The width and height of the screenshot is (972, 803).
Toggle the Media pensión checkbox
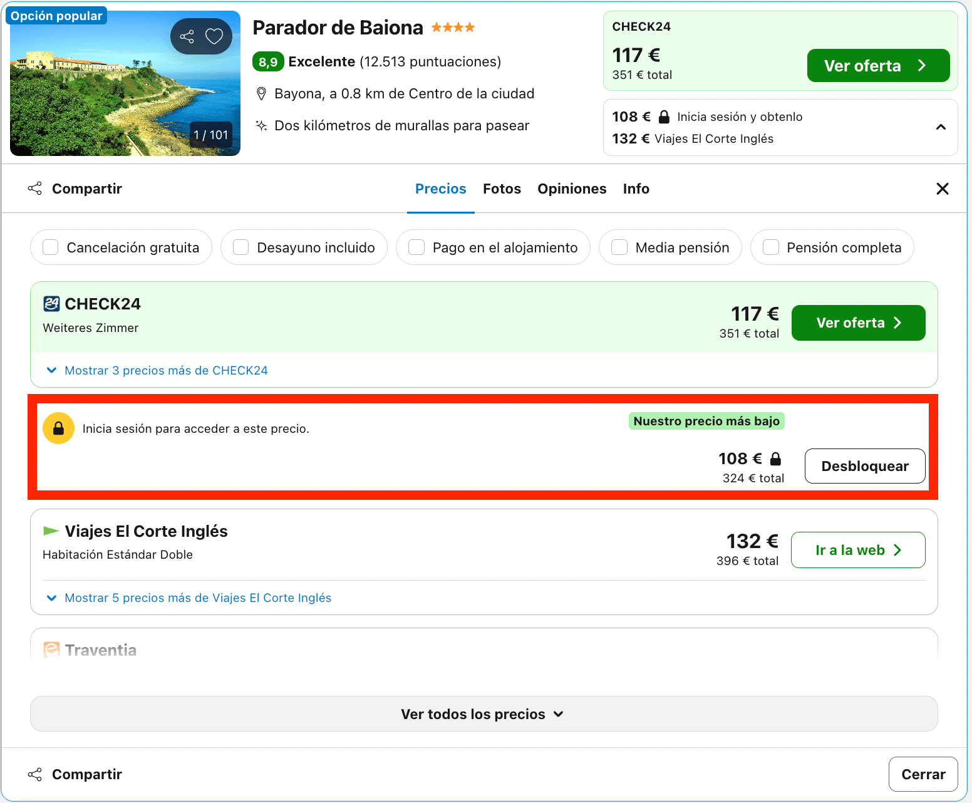[619, 247]
